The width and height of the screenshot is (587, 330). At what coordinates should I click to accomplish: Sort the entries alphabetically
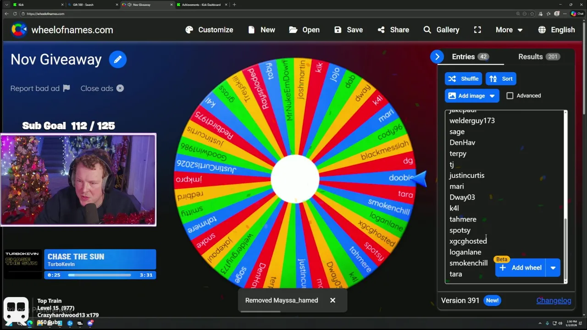click(501, 79)
